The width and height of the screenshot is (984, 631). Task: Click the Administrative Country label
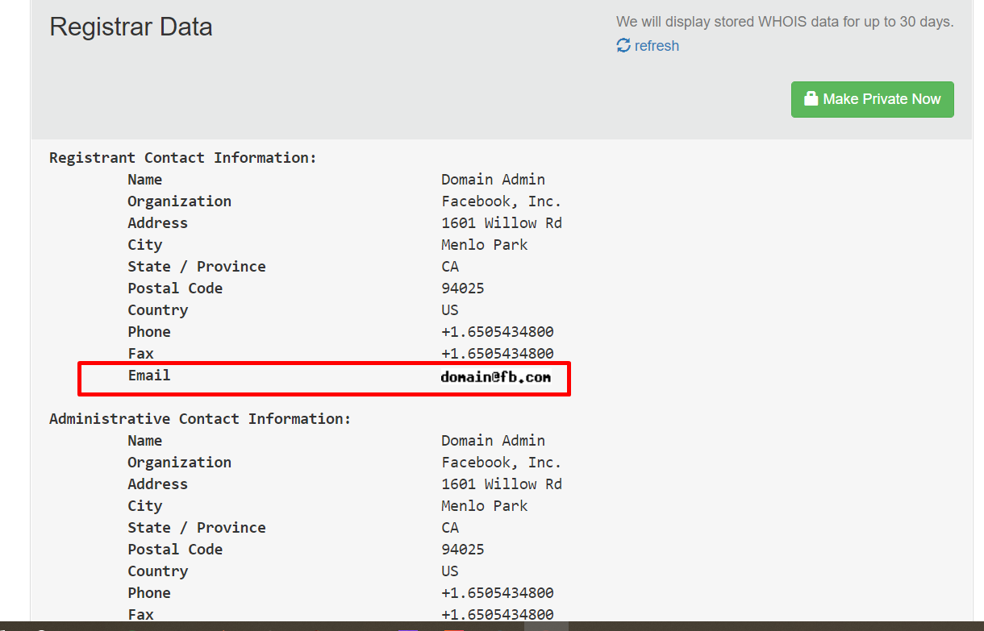pos(158,571)
